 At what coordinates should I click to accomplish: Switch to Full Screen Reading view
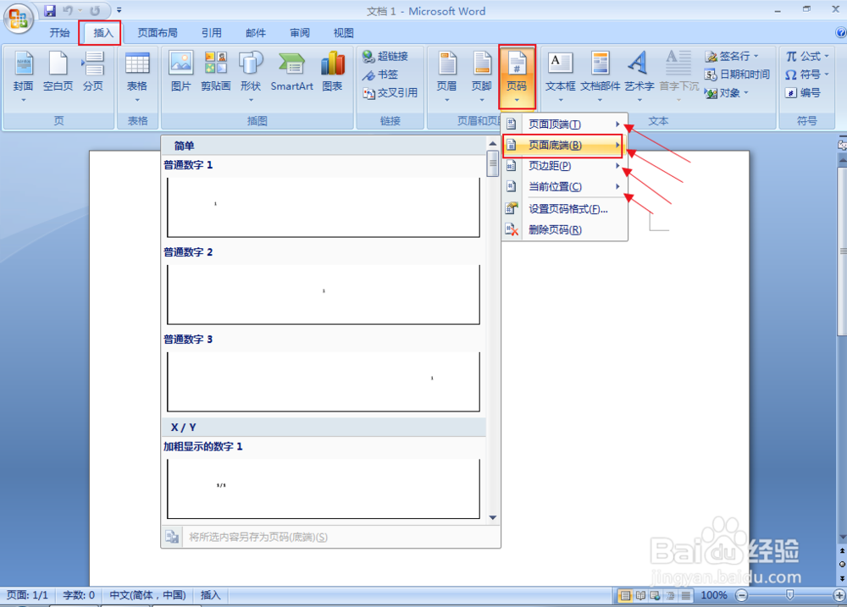[x=640, y=596]
